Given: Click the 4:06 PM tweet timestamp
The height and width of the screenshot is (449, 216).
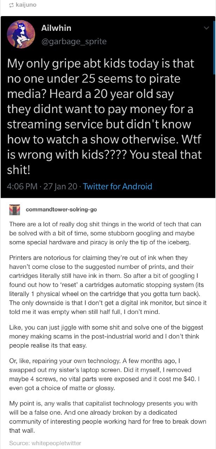Looking at the screenshot, I should pyautogui.click(x=22, y=186).
